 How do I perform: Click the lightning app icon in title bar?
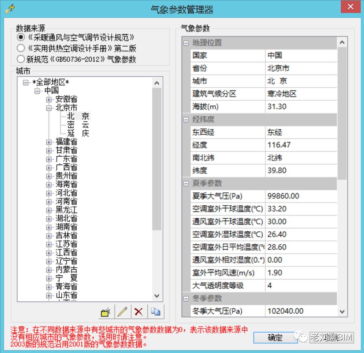10,9
